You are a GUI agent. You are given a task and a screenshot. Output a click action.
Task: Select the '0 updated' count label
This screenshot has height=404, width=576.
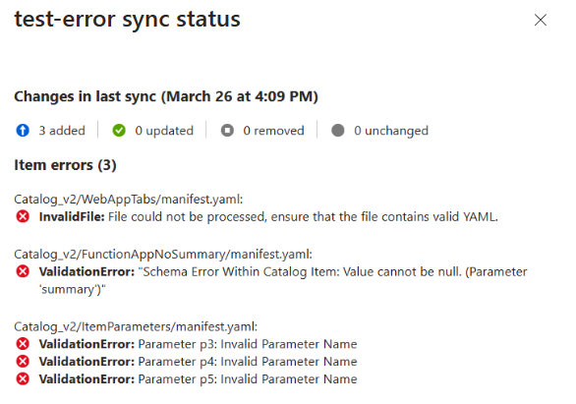[x=164, y=131]
